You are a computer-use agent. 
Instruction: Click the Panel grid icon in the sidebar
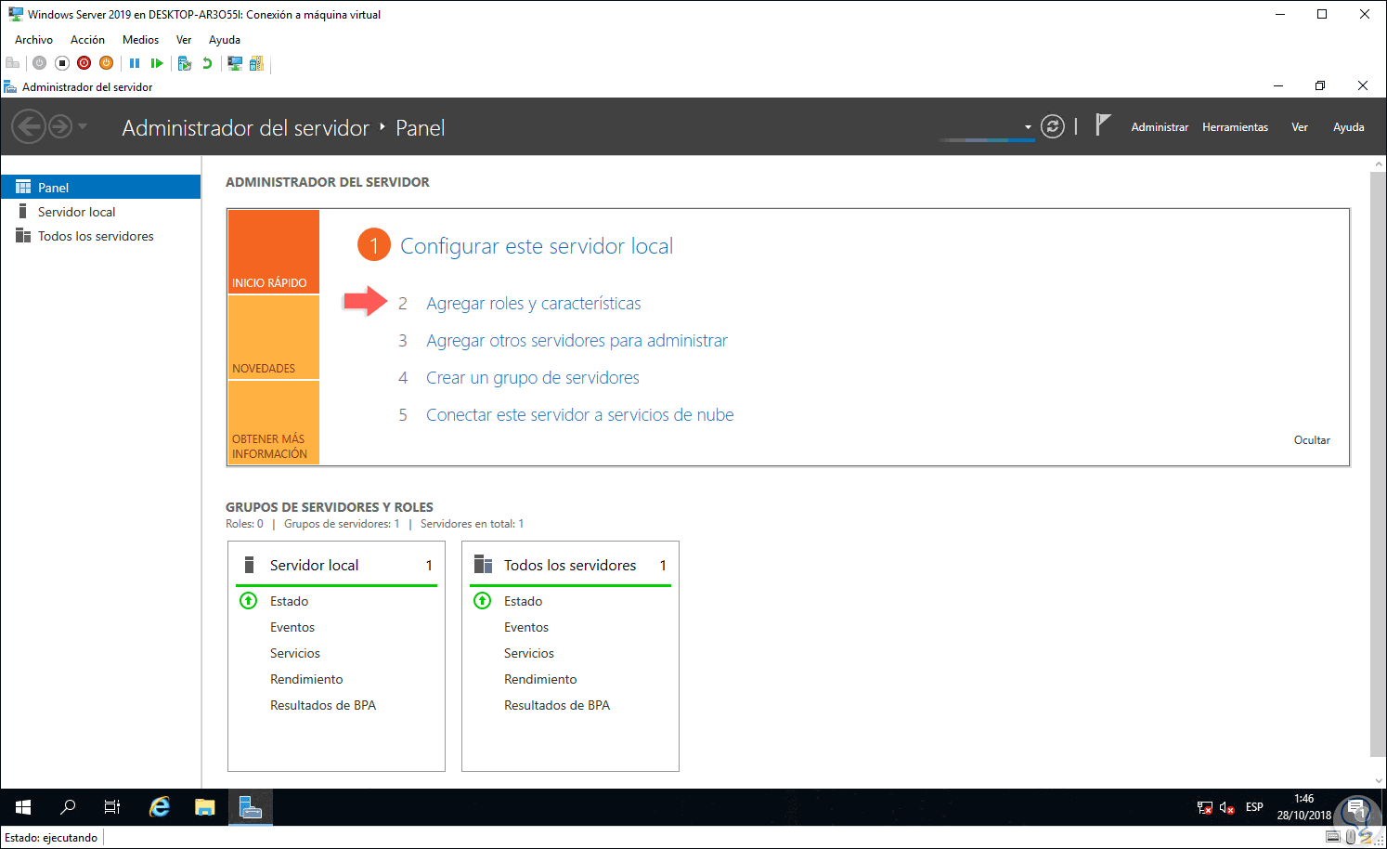tap(23, 187)
